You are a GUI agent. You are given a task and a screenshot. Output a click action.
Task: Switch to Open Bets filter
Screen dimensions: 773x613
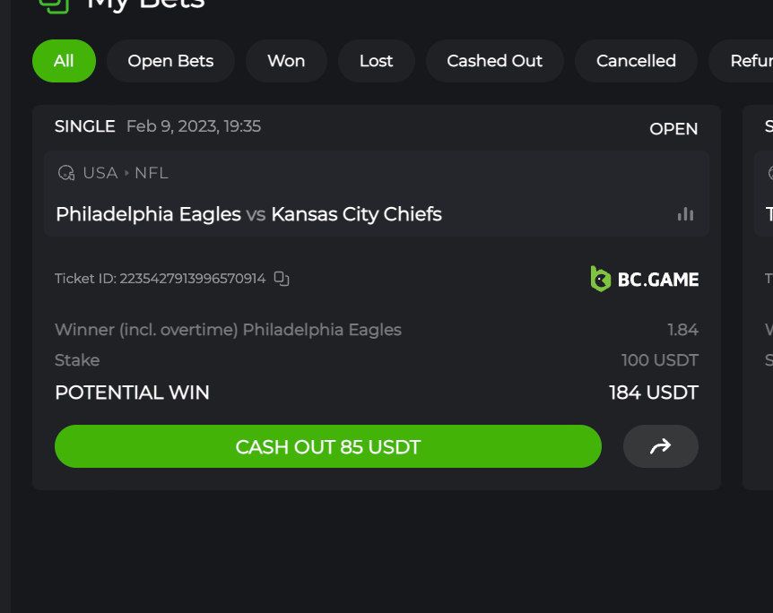click(170, 61)
